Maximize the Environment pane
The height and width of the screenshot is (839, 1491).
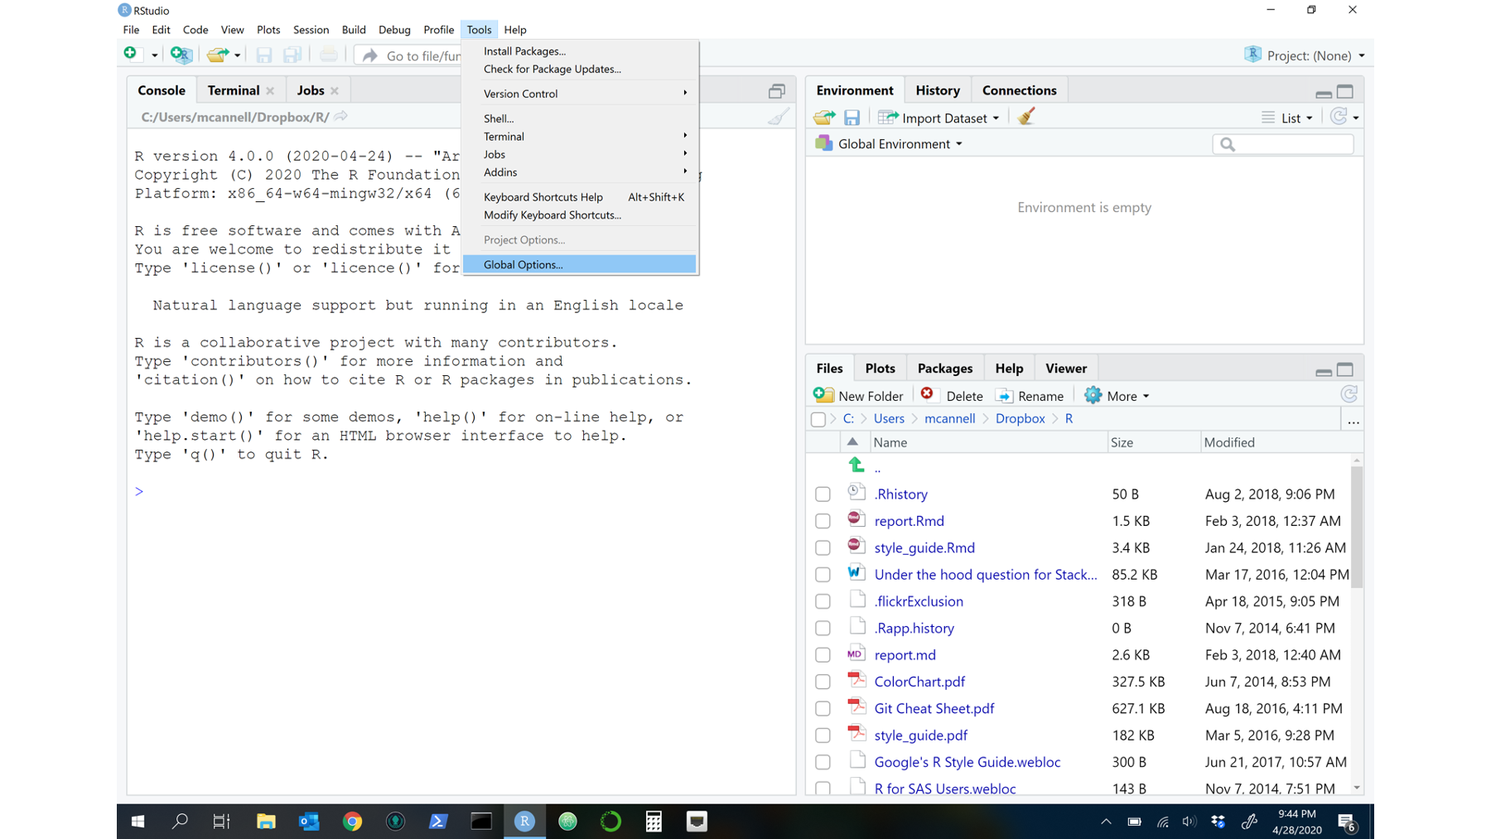point(1345,91)
